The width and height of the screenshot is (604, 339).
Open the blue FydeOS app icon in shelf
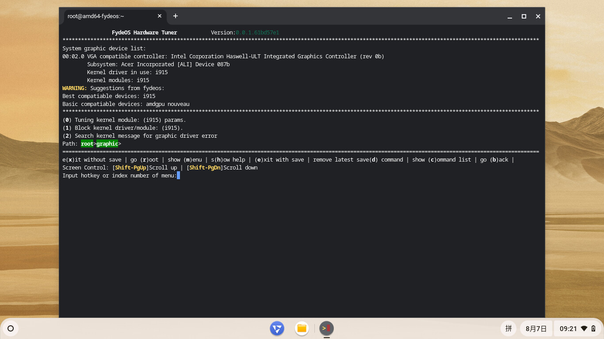coord(277,328)
